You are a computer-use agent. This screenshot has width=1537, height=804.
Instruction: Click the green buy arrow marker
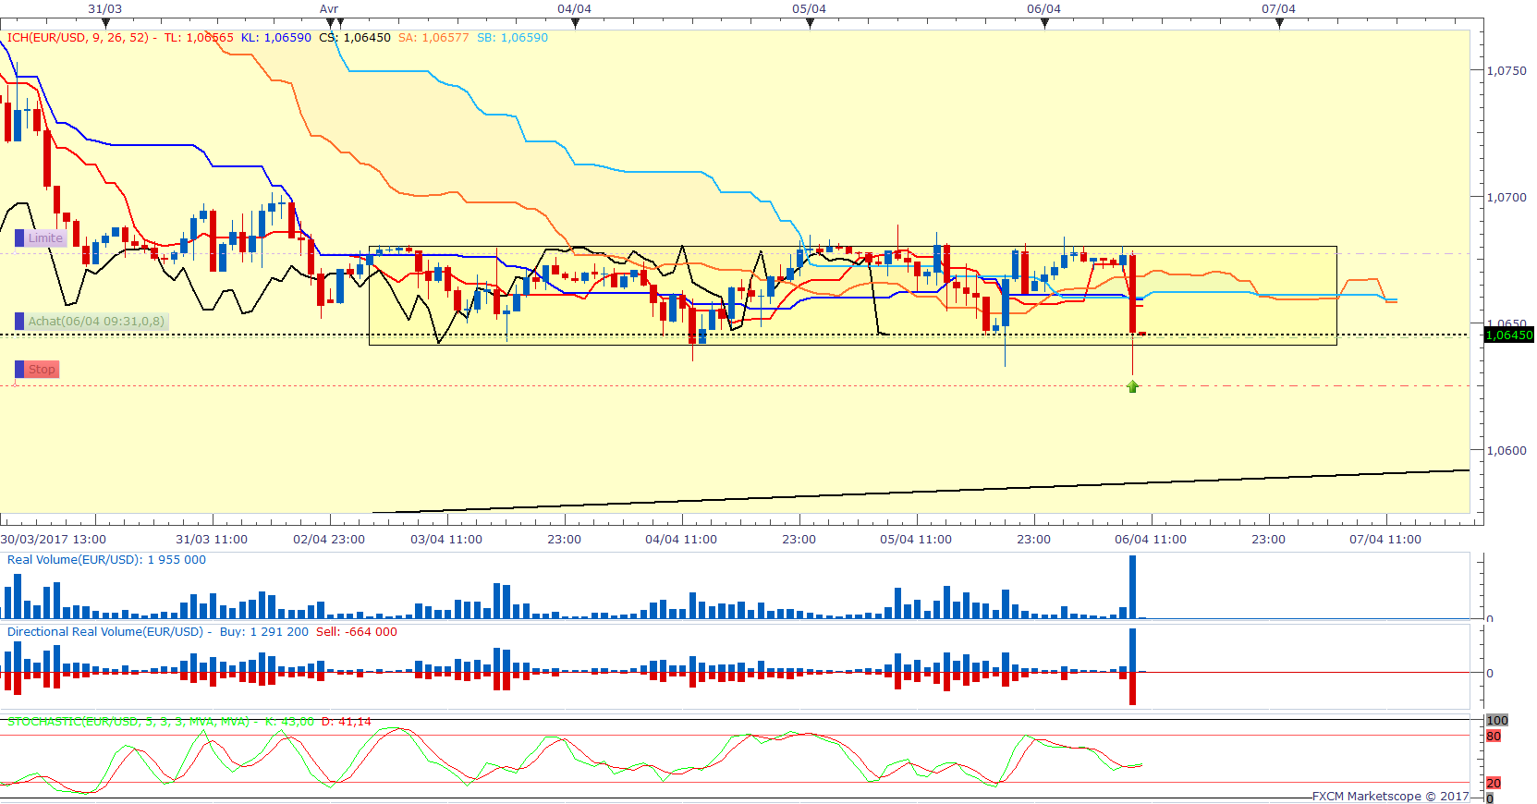click(x=1132, y=386)
